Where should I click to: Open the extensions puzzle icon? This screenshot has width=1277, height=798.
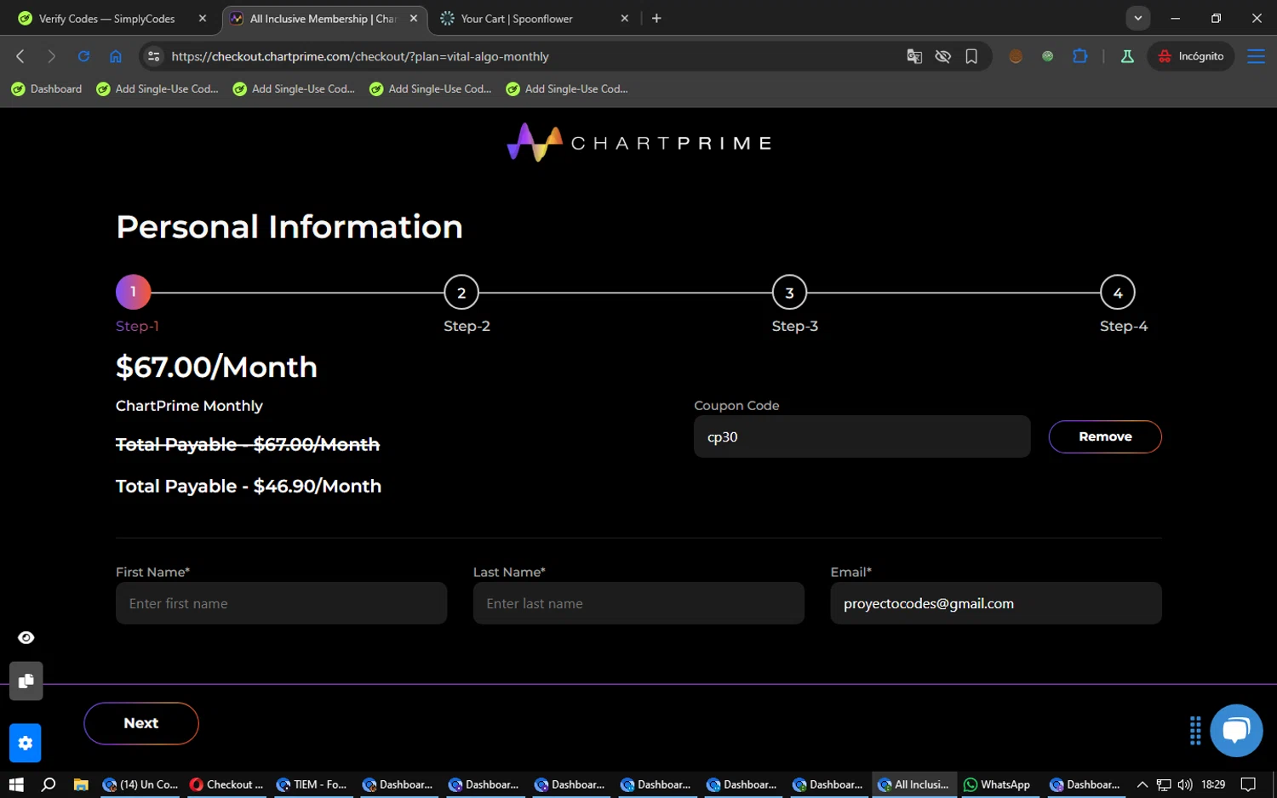coord(1080,56)
